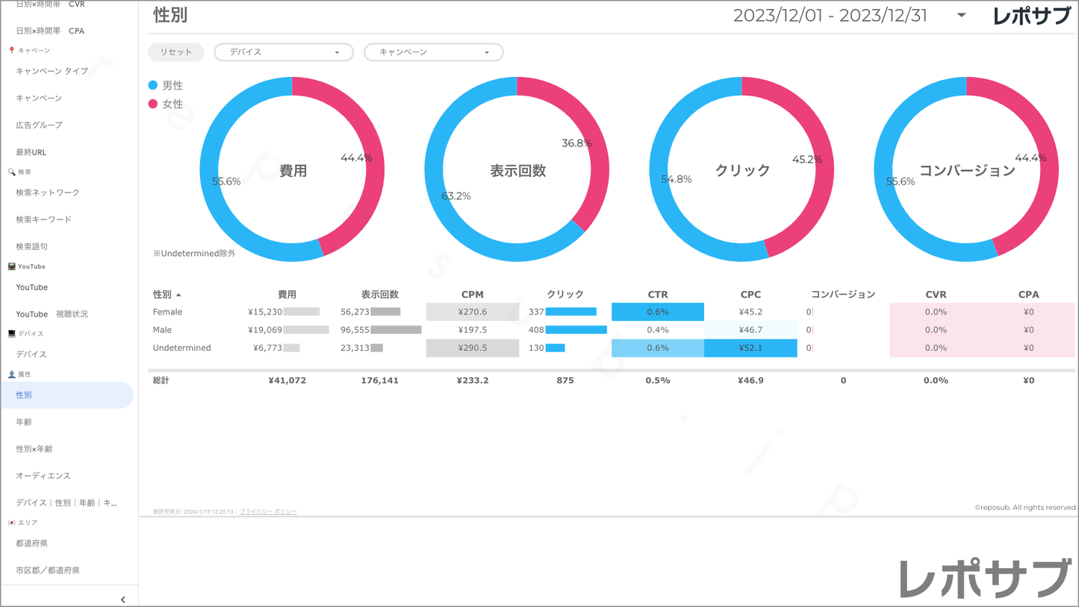Sort table by the CPC column header
1079x607 pixels.
point(750,294)
